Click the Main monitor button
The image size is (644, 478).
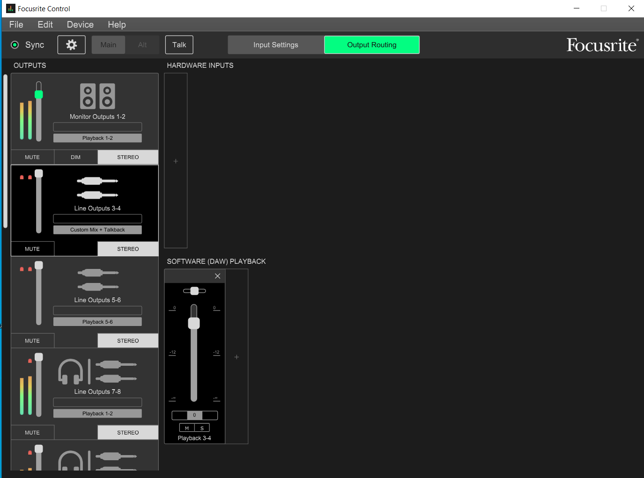(x=108, y=45)
